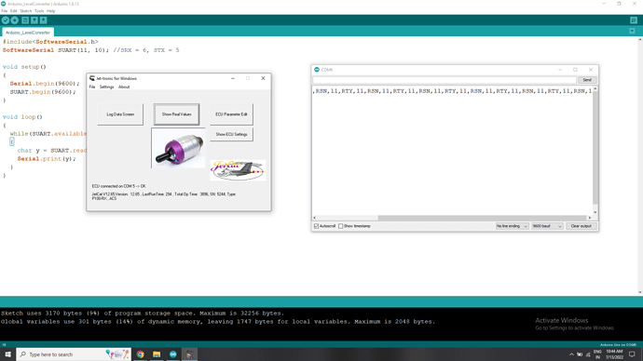The image size is (643, 361).
Task: Click the network icon in system tray
Action: coord(588,354)
